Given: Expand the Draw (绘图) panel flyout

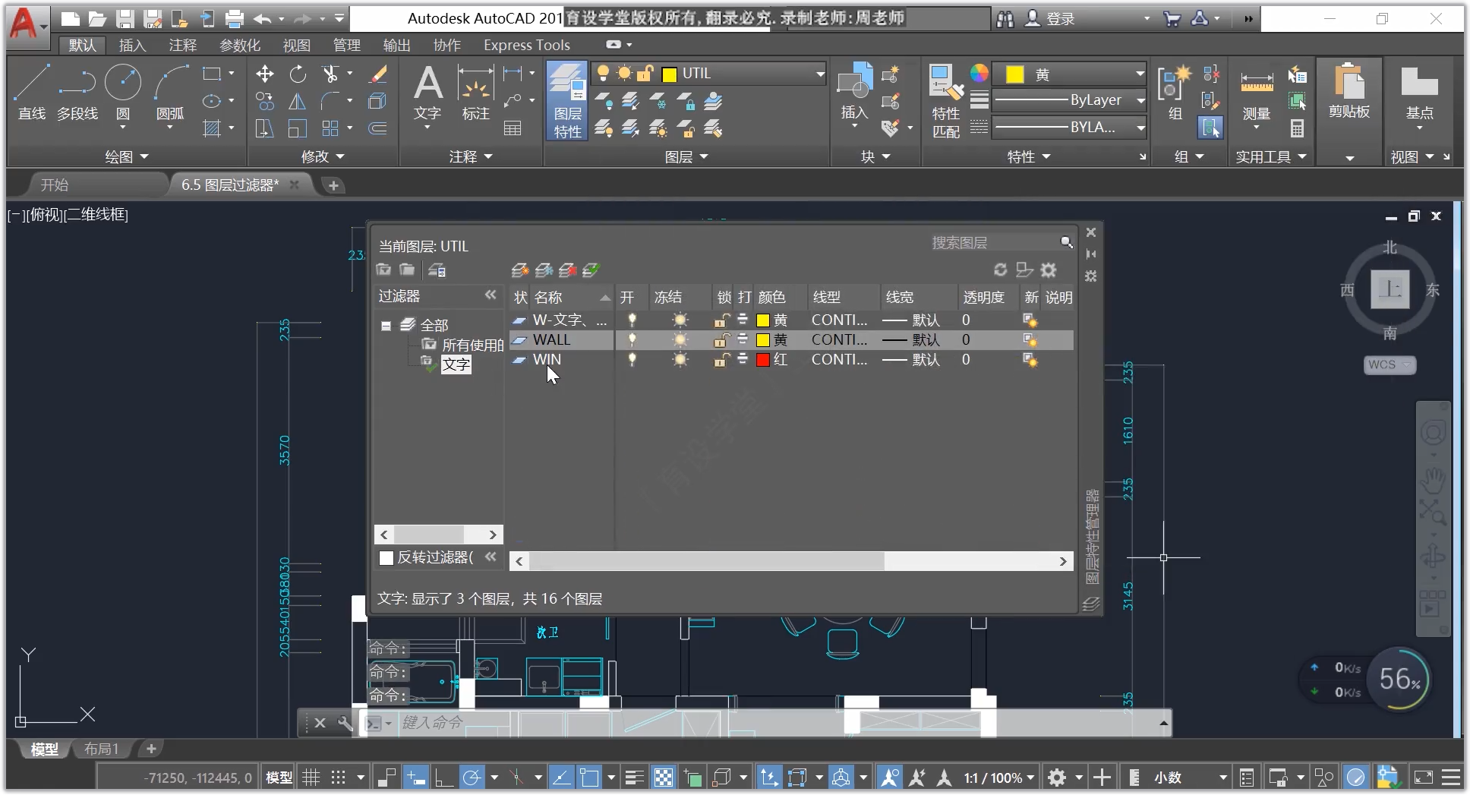Looking at the screenshot, I should tap(127, 156).
